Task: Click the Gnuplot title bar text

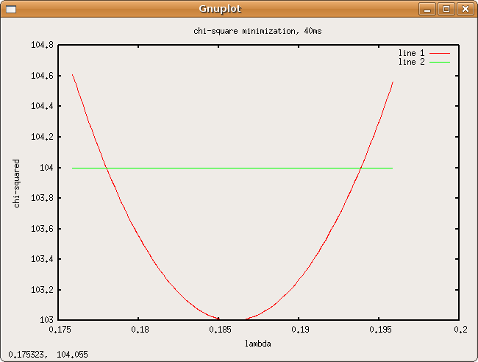Action: point(220,9)
